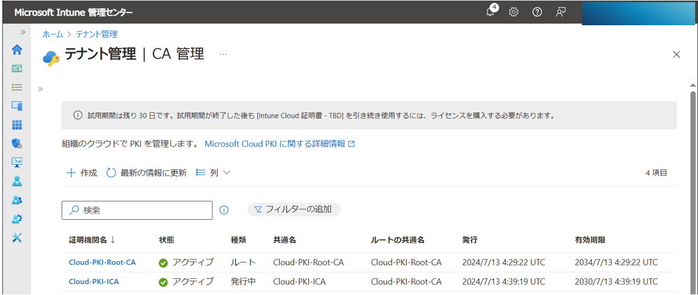The image size is (698, 295).
Task: Click issue date 2024/7/13 4:29:22 UTC
Action: point(503,262)
